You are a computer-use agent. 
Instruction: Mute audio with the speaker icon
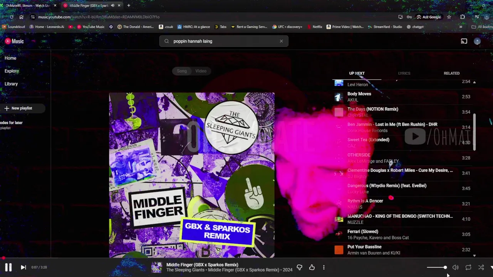click(x=455, y=267)
